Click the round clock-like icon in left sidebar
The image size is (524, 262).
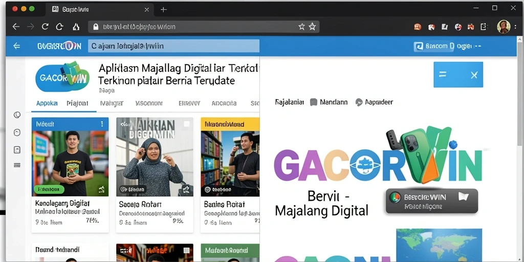click(17, 133)
